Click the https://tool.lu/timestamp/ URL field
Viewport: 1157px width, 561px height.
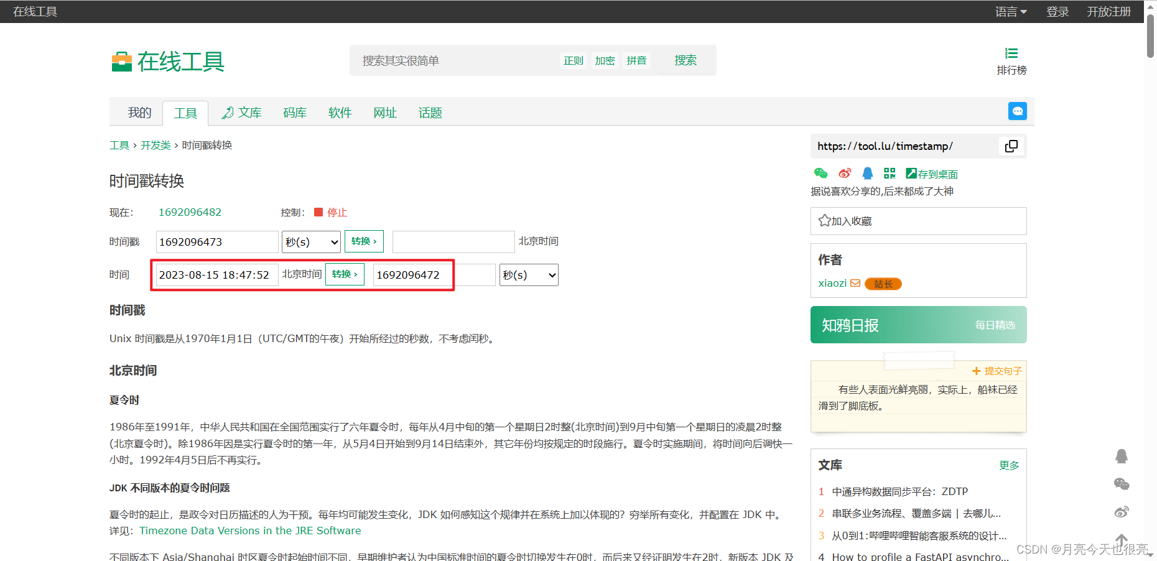click(905, 146)
